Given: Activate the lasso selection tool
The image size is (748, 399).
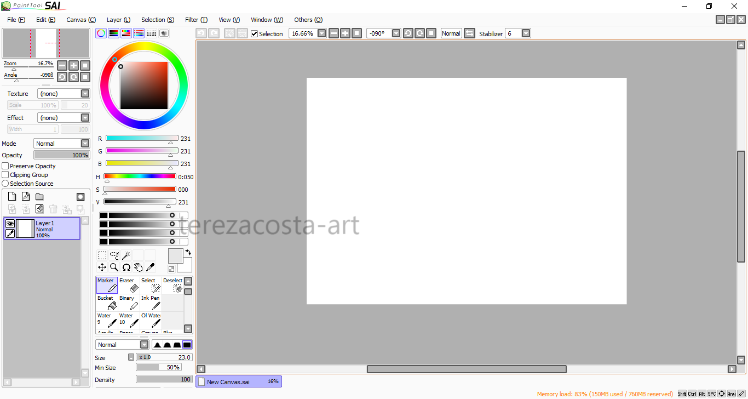Looking at the screenshot, I should pyautogui.click(x=114, y=255).
